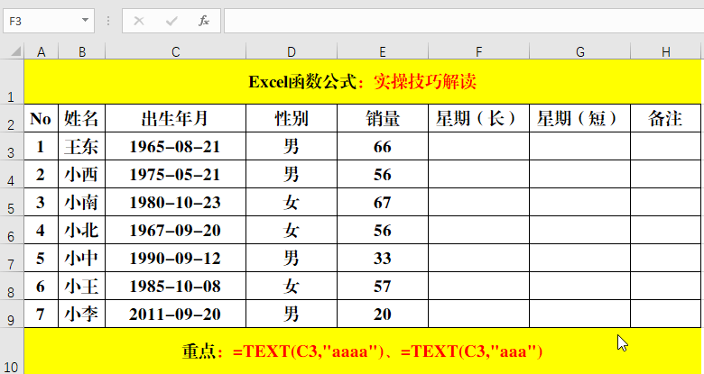Click cell with name '王东'
Image resolution: width=704 pixels, height=374 pixels.
click(x=82, y=146)
